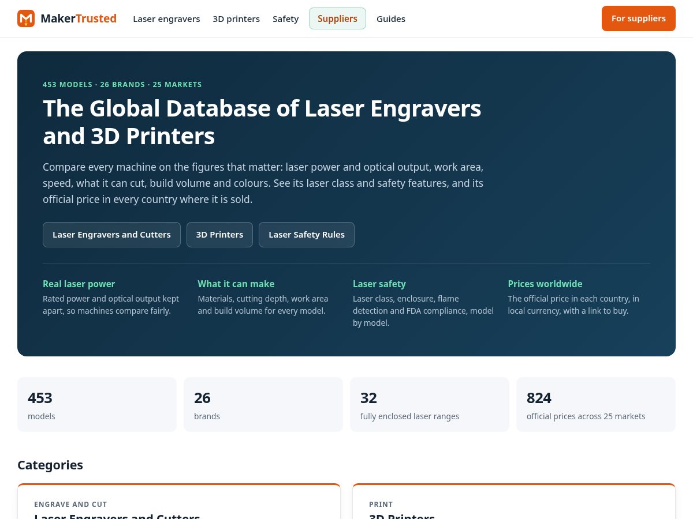
Task: Click the 453 models stat card
Action: pos(97,404)
